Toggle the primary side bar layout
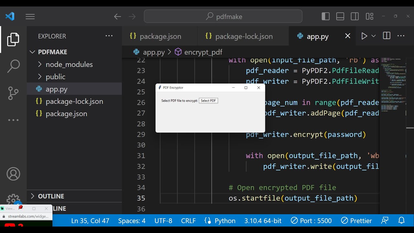Image resolution: width=414 pixels, height=233 pixels. (326, 17)
